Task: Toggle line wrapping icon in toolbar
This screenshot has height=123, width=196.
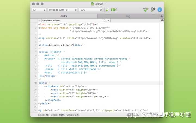Action: tap(107, 10)
